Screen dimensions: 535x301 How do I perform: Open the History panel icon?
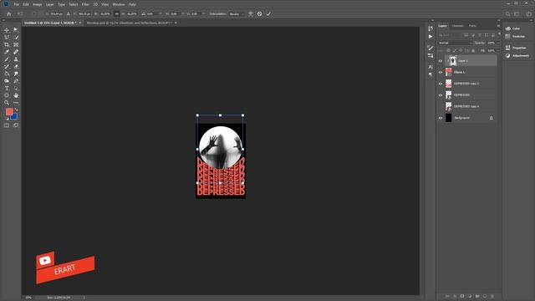pos(431,28)
